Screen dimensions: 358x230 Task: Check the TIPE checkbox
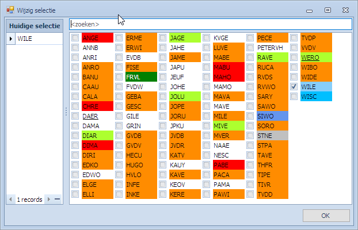[250, 175]
